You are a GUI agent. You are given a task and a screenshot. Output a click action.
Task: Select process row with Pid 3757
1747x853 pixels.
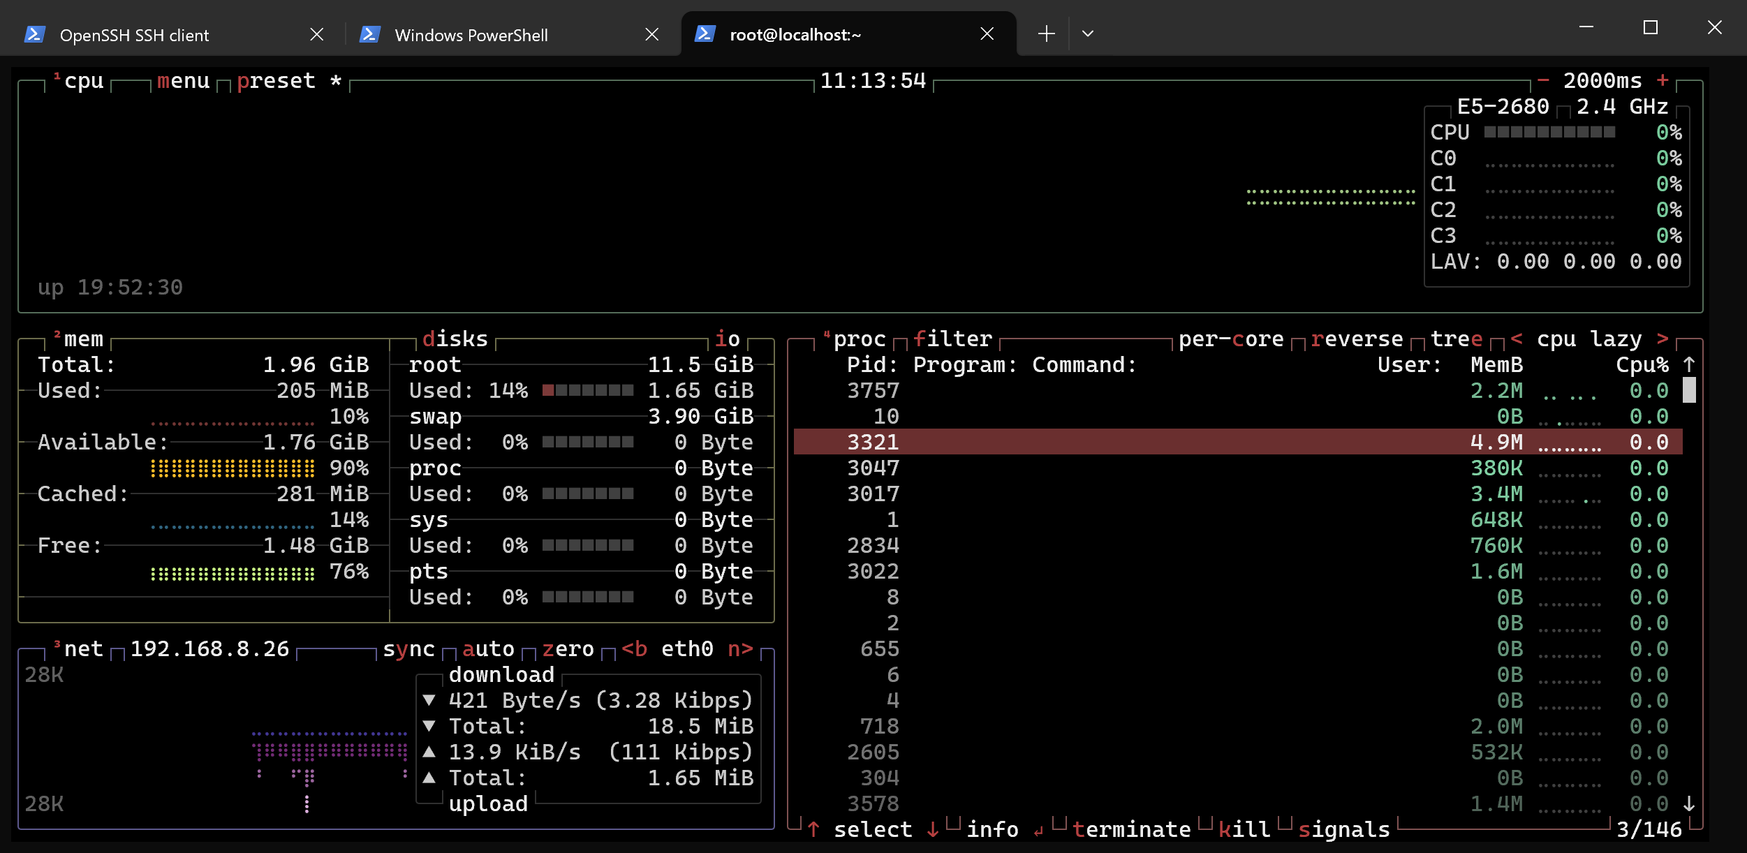tap(1238, 391)
